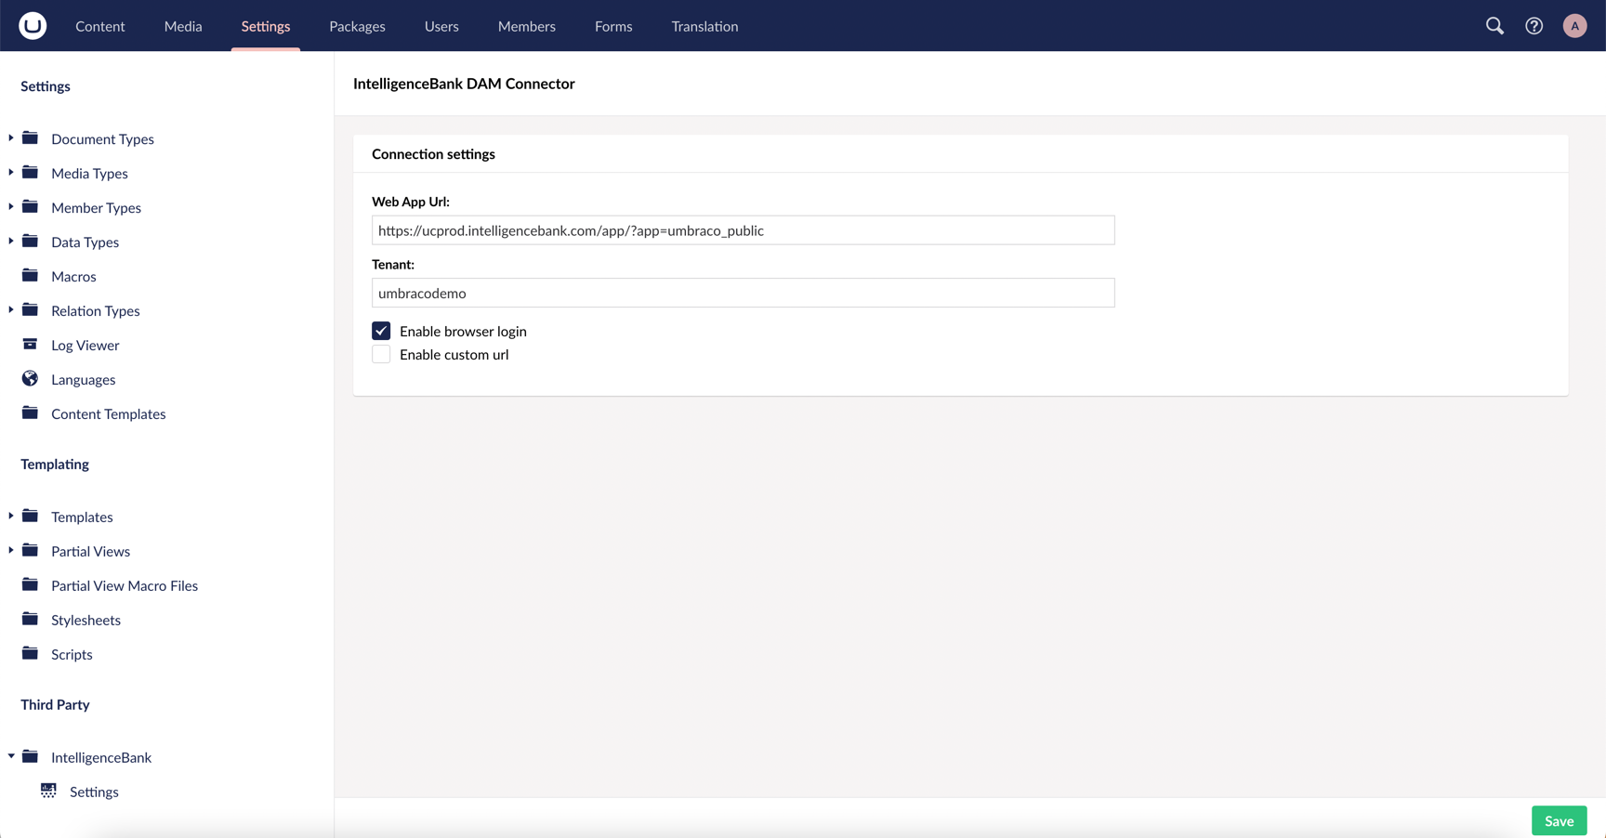
Task: Click the Umbraco logo icon
Action: tap(33, 25)
